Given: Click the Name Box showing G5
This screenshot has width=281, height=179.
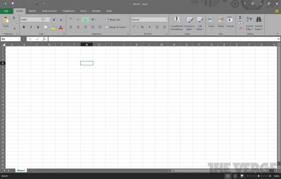Looking at the screenshot, I should [10, 39].
